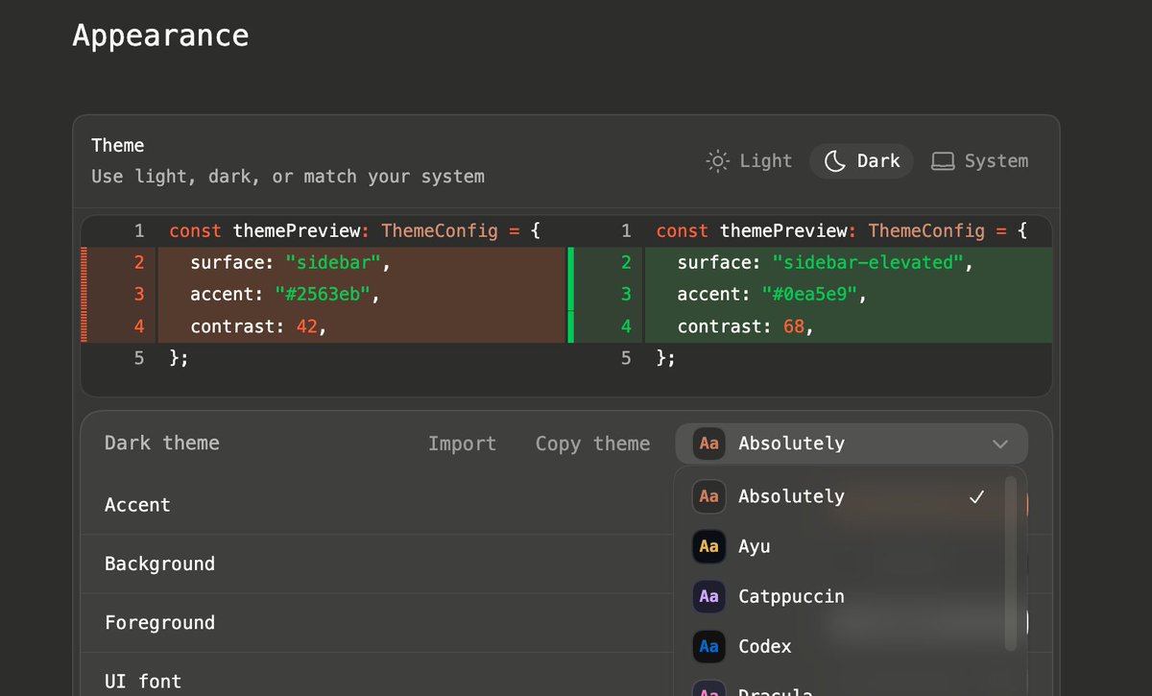The width and height of the screenshot is (1152, 696).
Task: Collapse the theme dropdown chevron
Action: click(1000, 444)
